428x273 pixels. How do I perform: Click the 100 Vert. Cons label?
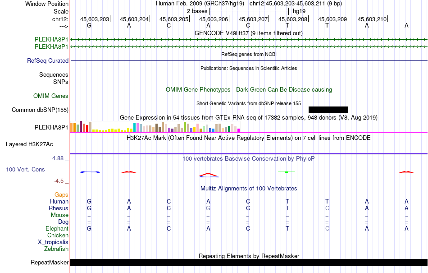25,169
